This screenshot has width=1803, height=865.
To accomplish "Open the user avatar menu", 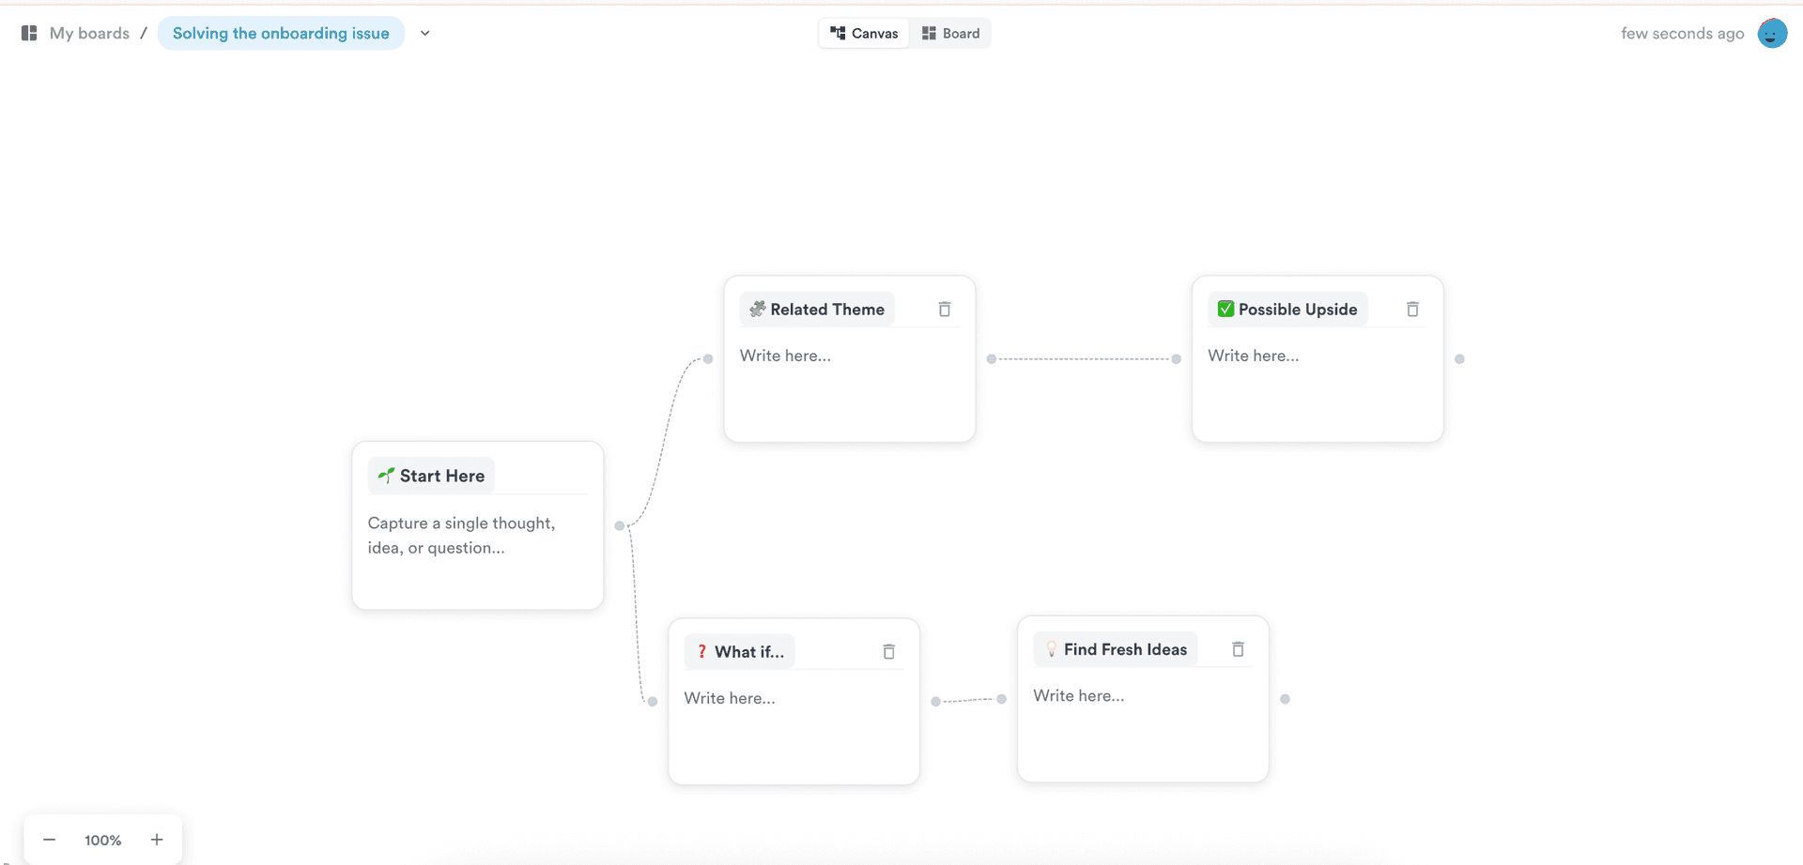I will pos(1772,33).
